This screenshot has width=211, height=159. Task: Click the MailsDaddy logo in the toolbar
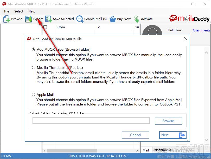[x=189, y=18]
